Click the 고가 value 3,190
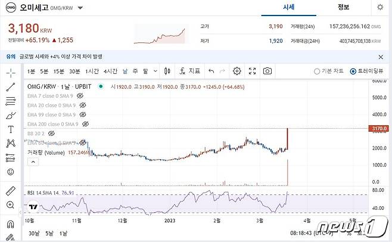Image resolution: width=392 pixels, height=242 pixels. coord(276,26)
